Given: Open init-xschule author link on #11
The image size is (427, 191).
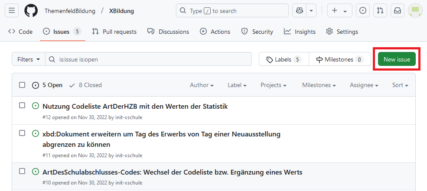Looking at the screenshot, I should (129, 155).
